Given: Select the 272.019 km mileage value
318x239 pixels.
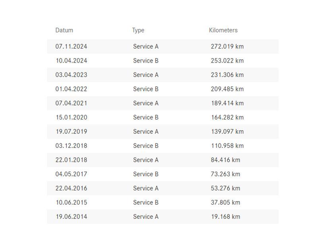Looking at the screenshot, I should coord(227,47).
